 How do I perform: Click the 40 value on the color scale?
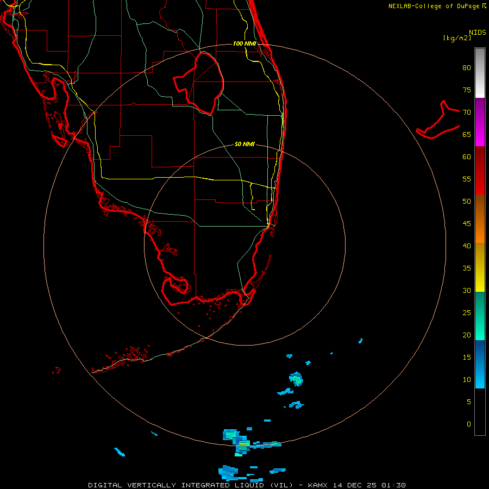(x=467, y=246)
